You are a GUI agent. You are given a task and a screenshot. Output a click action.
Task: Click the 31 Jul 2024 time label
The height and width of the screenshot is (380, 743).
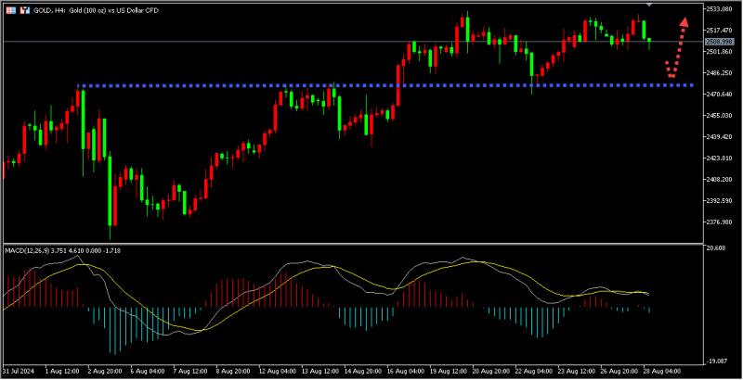pyautogui.click(x=17, y=371)
